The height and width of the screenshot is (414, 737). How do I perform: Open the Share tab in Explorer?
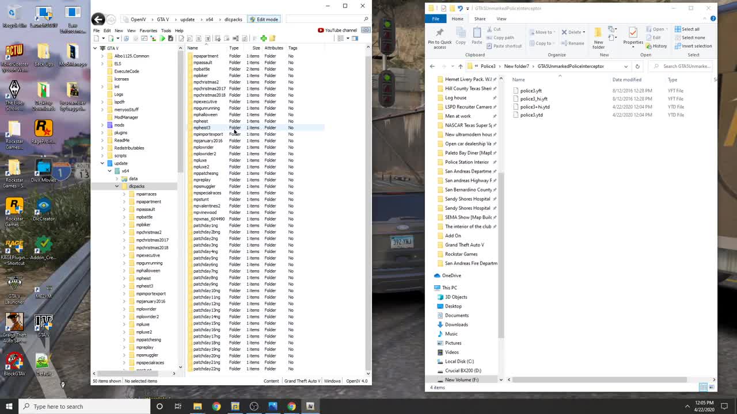(480, 19)
